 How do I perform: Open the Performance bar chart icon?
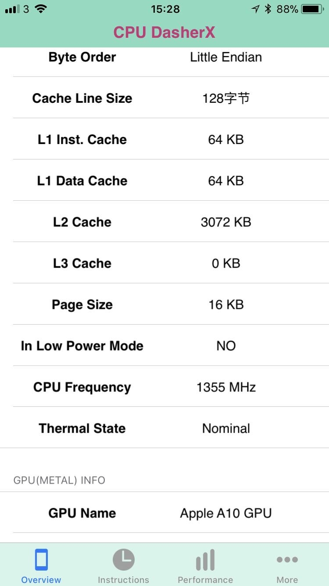(x=205, y=560)
